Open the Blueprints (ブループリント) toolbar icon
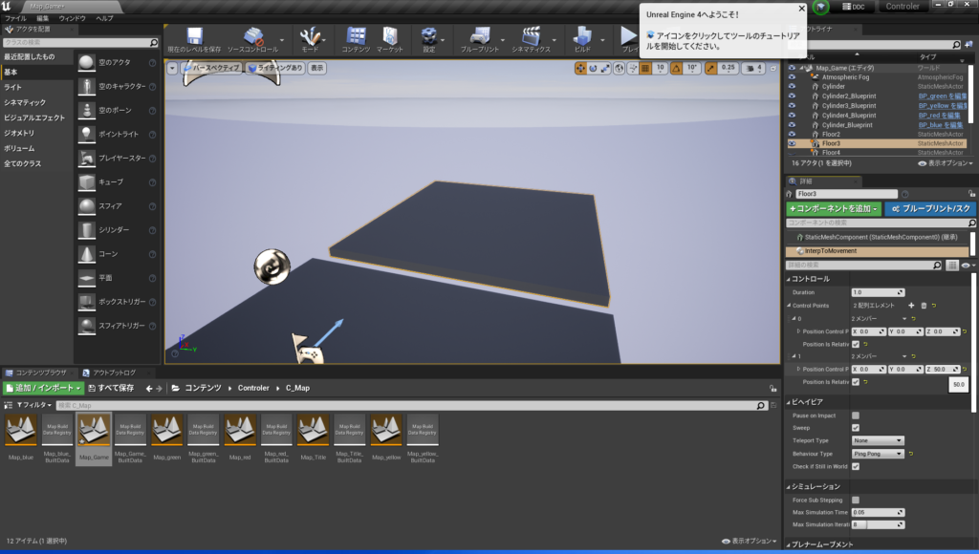This screenshot has height=554, width=979. click(479, 38)
